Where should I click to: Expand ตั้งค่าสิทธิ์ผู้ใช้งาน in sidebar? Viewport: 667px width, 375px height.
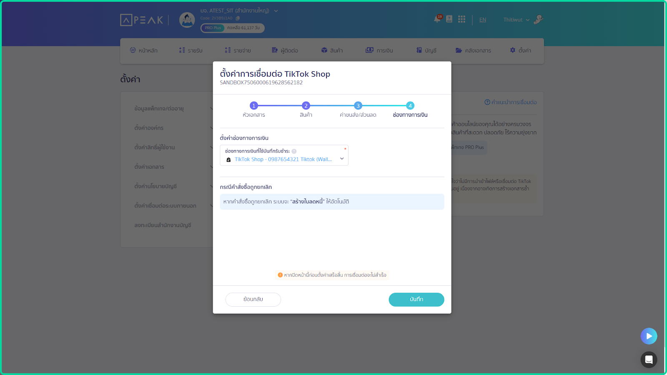coord(173,147)
